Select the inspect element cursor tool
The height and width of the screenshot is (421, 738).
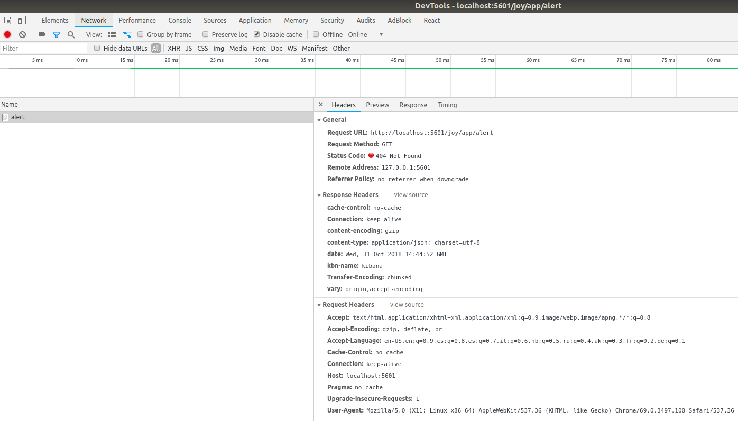(x=8, y=20)
